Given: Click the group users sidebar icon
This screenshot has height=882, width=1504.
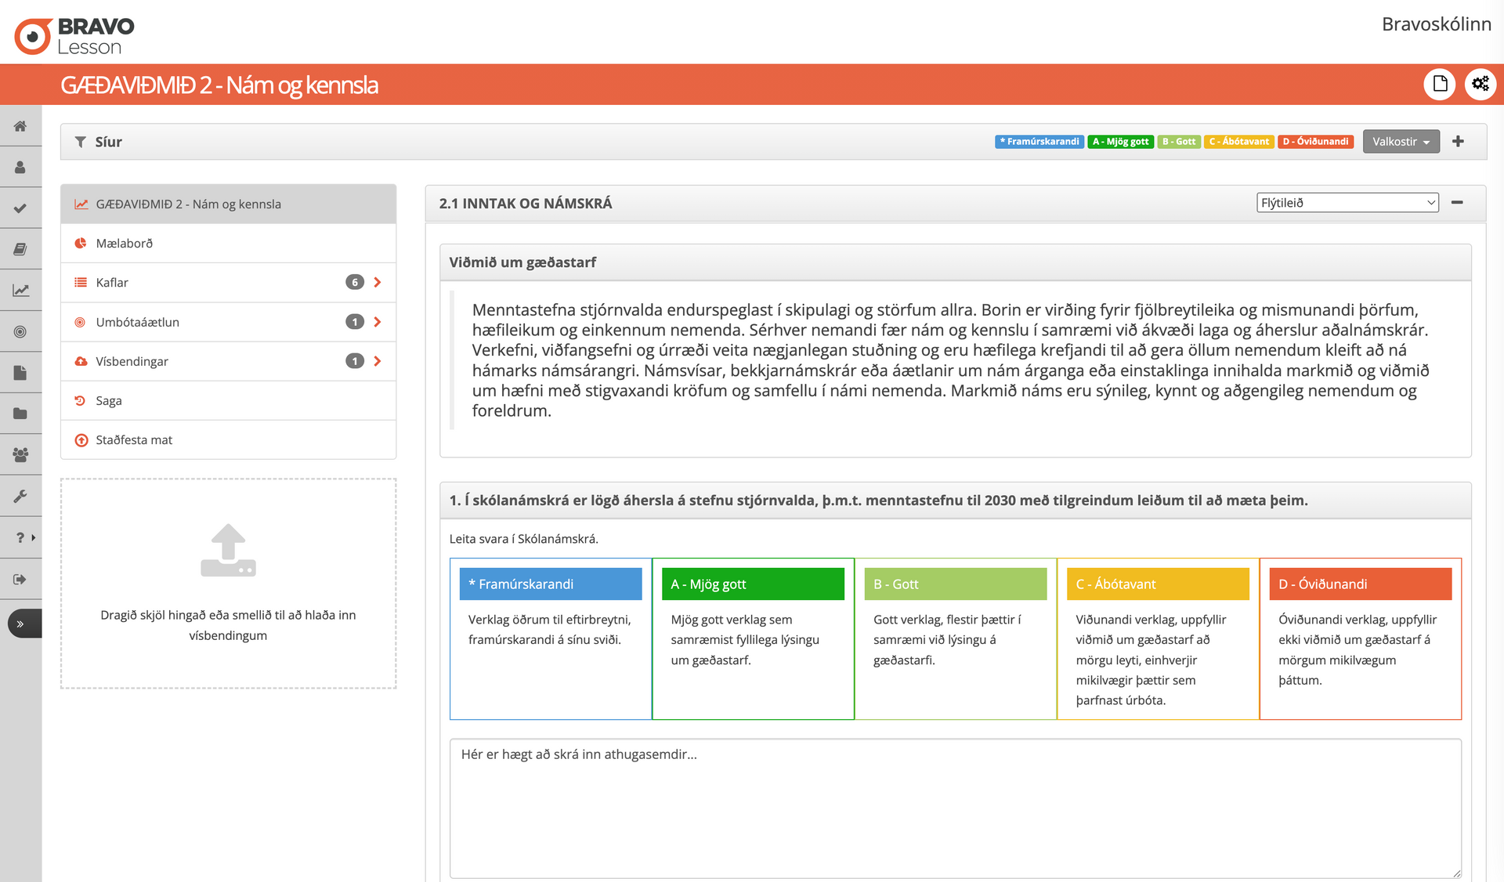Looking at the screenshot, I should coord(20,455).
